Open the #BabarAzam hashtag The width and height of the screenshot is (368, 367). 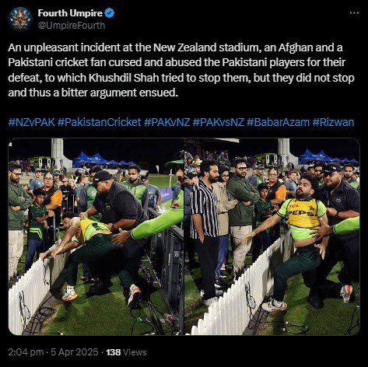(279, 122)
